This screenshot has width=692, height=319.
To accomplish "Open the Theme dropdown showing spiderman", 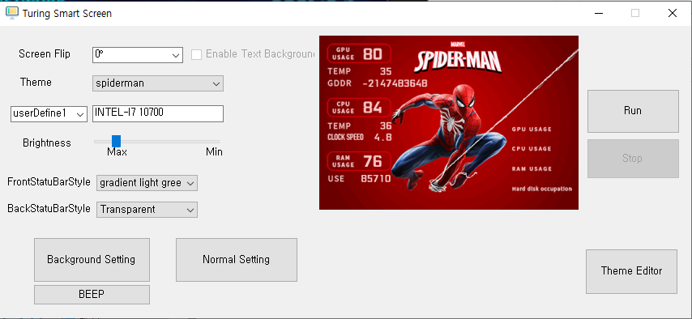I will coord(157,83).
